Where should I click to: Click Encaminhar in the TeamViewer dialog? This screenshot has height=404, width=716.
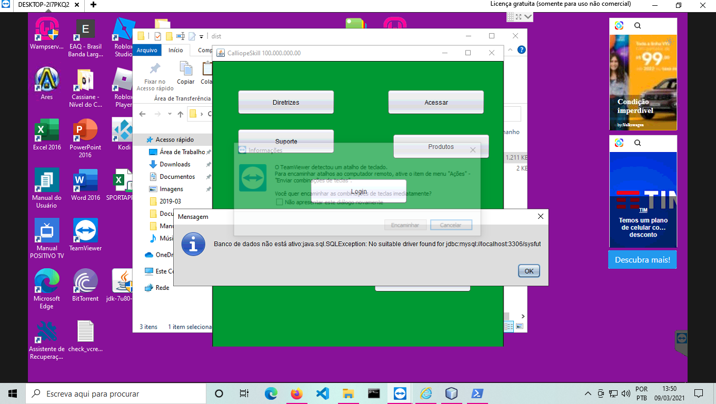pyautogui.click(x=405, y=225)
